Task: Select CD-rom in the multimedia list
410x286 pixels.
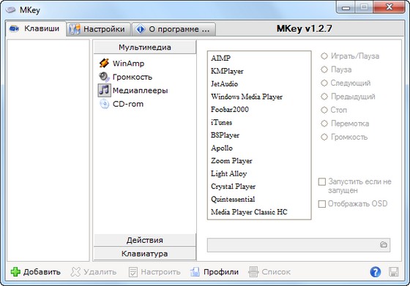Action: click(128, 104)
